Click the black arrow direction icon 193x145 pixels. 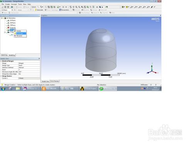pyautogui.click(x=152, y=7)
